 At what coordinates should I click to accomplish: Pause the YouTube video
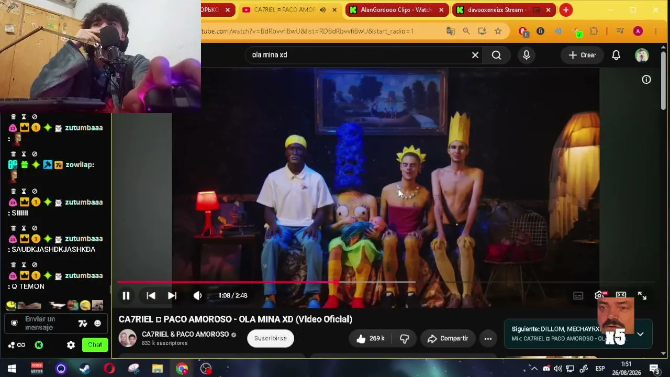click(126, 296)
